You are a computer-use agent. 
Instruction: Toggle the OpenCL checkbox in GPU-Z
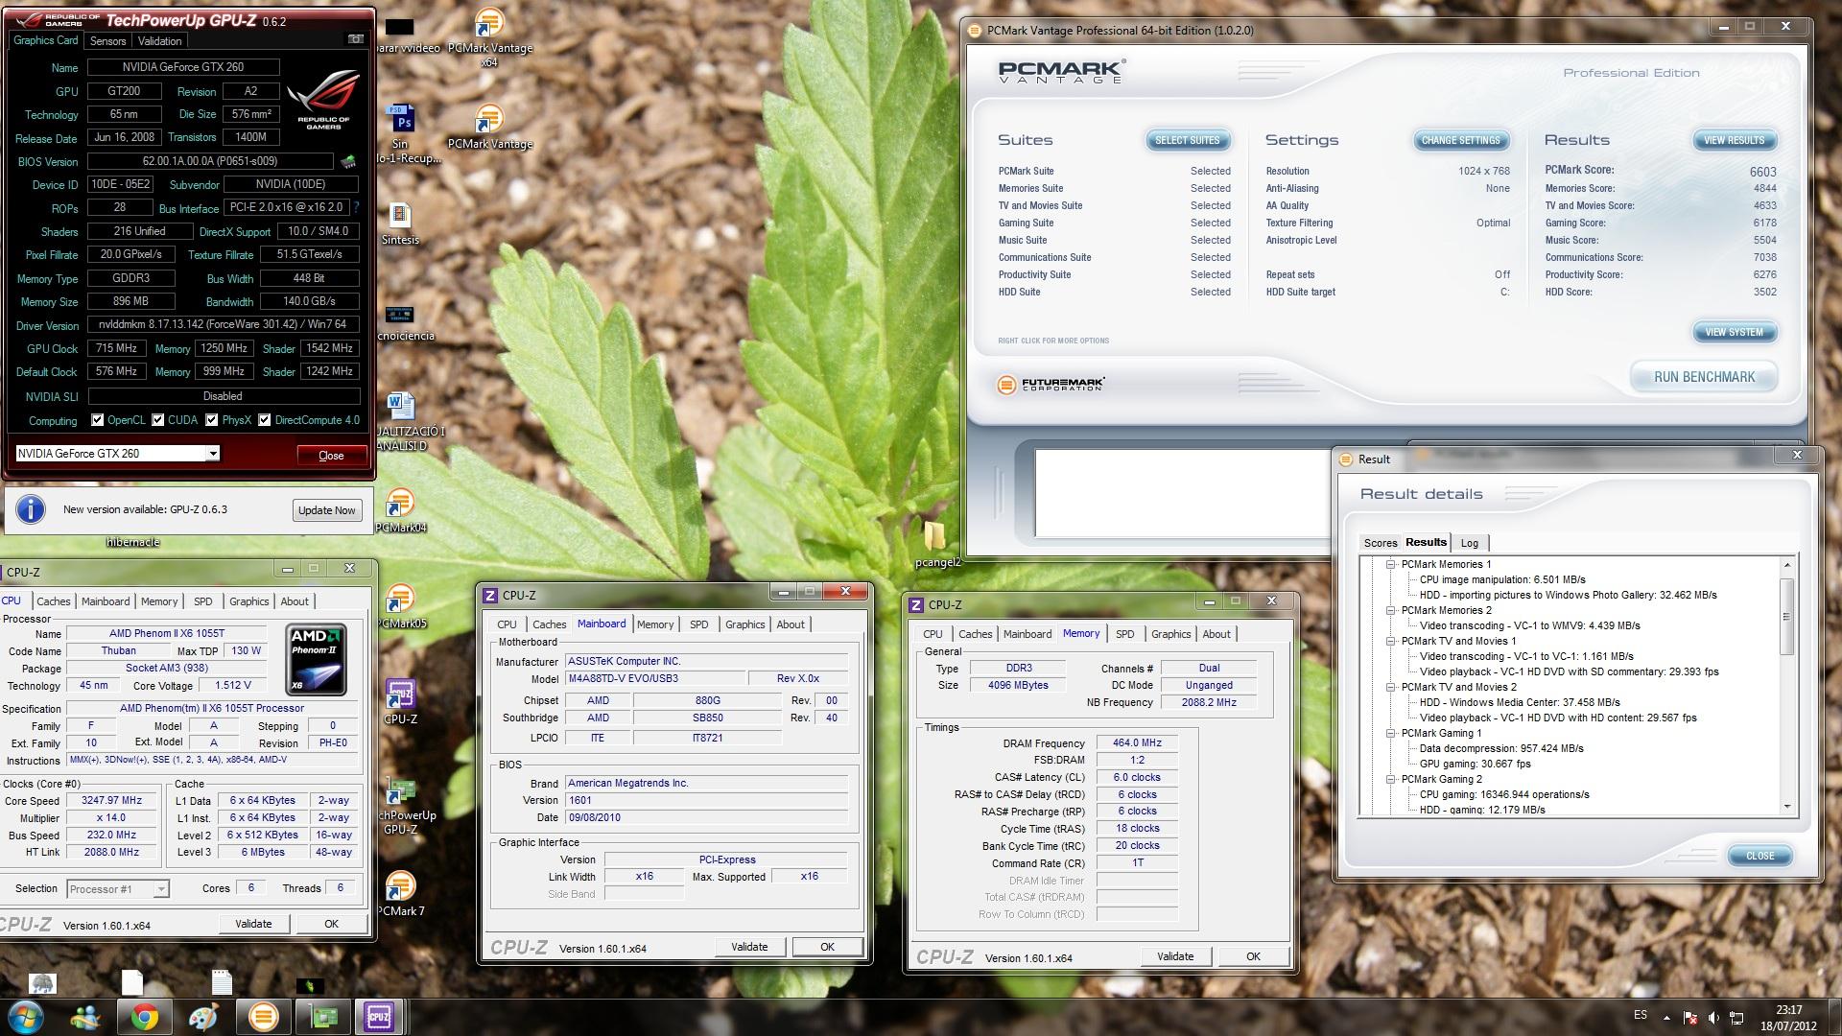point(97,420)
